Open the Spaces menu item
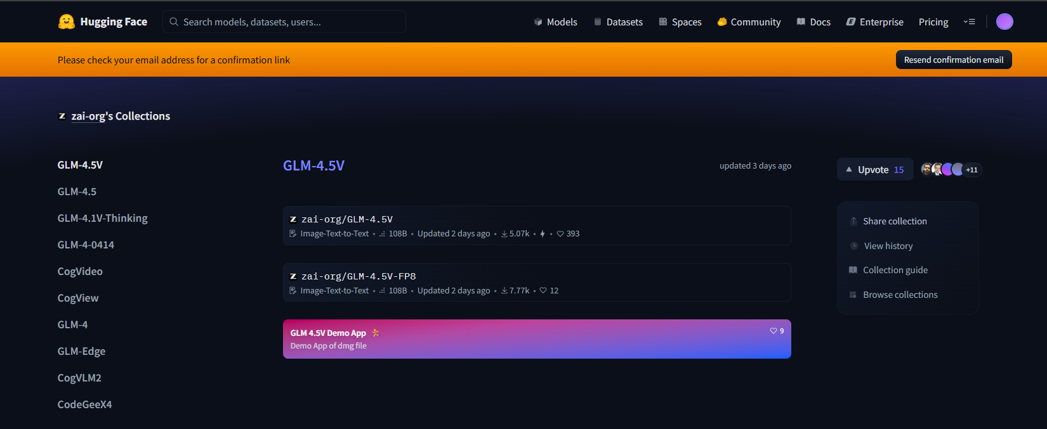The image size is (1047, 429). click(x=680, y=22)
